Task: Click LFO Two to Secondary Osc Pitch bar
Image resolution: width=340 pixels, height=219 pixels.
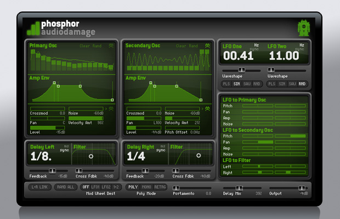Action: tap(290, 136)
